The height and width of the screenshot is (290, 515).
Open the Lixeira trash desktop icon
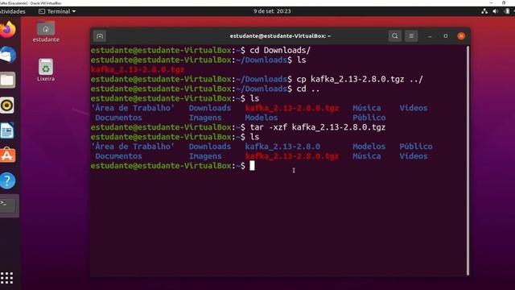46,70
